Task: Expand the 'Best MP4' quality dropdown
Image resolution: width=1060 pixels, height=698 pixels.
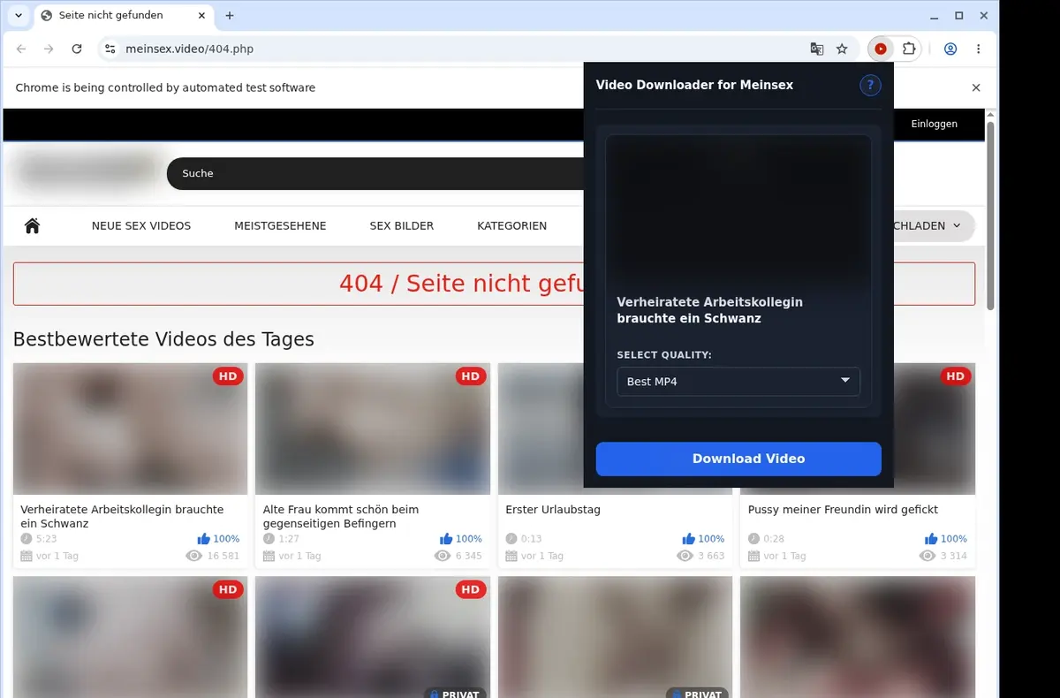Action: [738, 382]
